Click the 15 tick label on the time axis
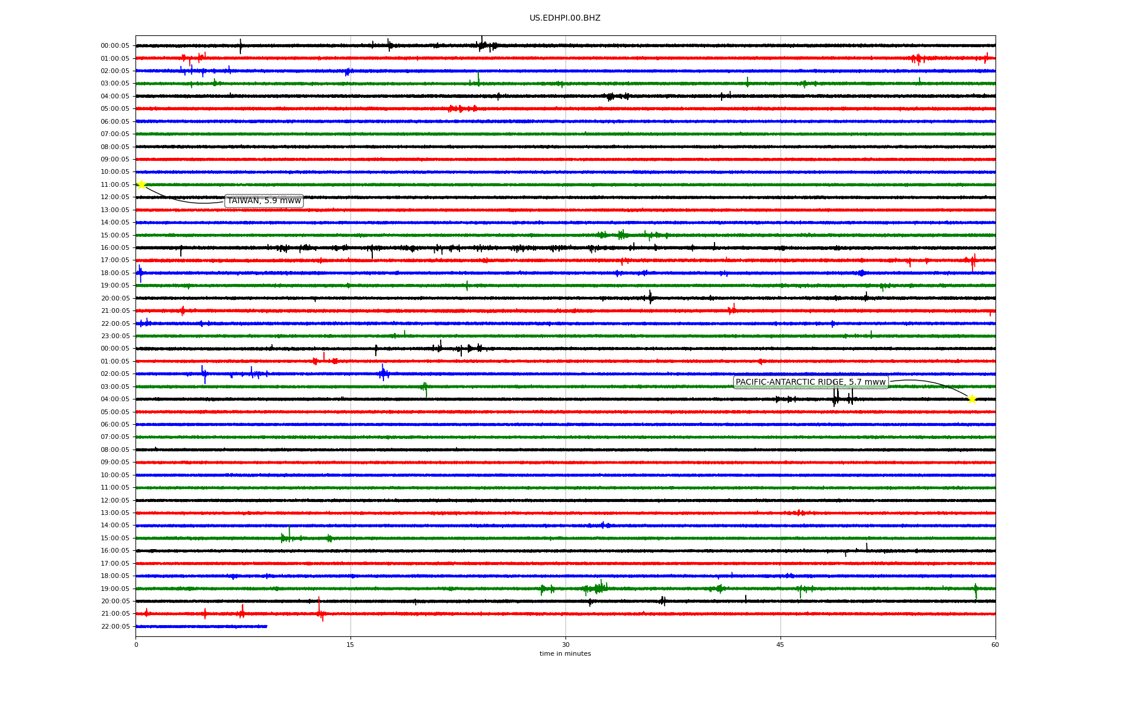 [x=350, y=645]
